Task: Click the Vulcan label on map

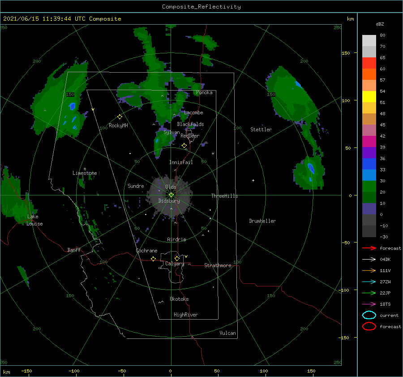Action: pos(227,333)
